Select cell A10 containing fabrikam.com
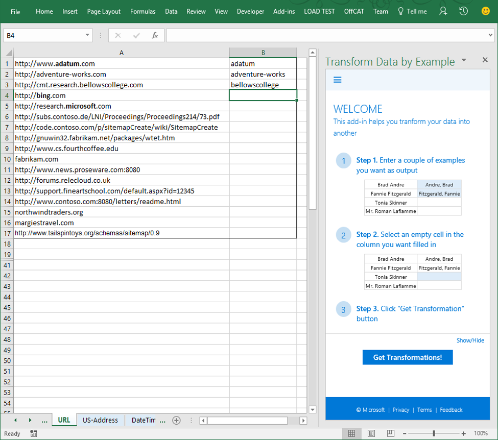 tap(121, 159)
